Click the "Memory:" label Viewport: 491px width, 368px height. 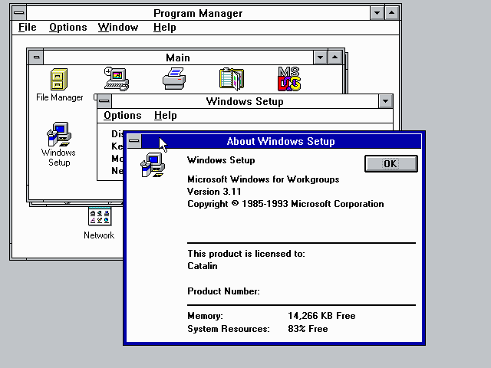coord(205,316)
